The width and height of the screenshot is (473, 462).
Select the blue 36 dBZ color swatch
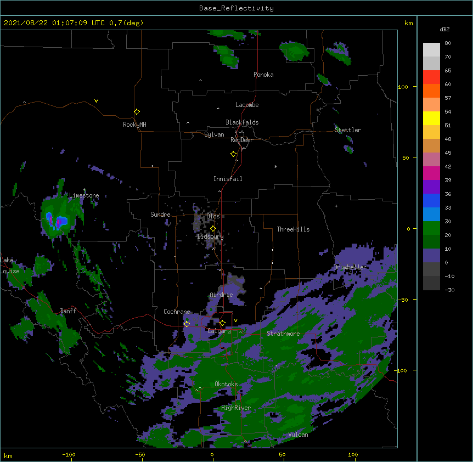tap(431, 200)
